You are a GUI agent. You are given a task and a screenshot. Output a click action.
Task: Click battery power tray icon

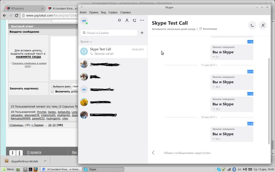point(250,169)
